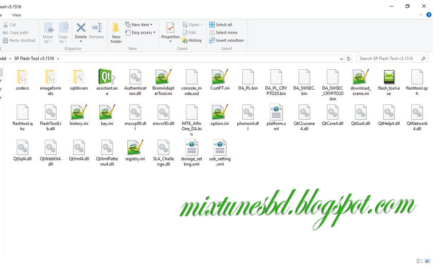Open the sqldrivers folder
The width and height of the screenshot is (441, 275).
pos(79,80)
